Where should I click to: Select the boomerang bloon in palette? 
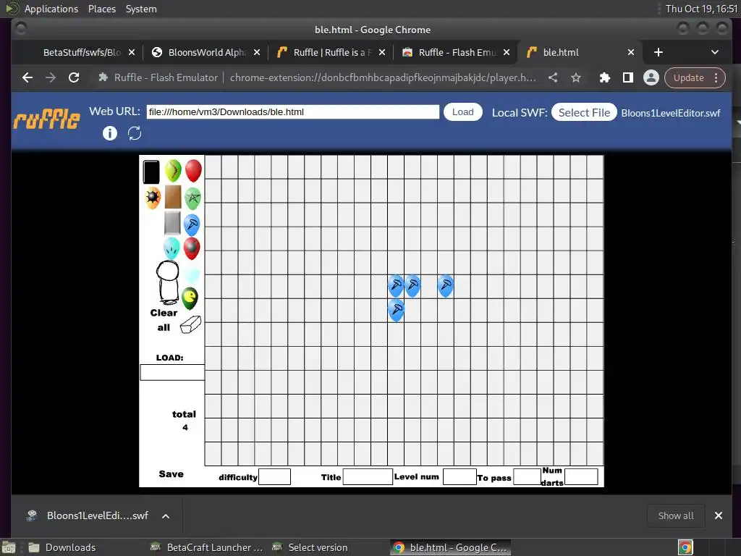(x=173, y=171)
